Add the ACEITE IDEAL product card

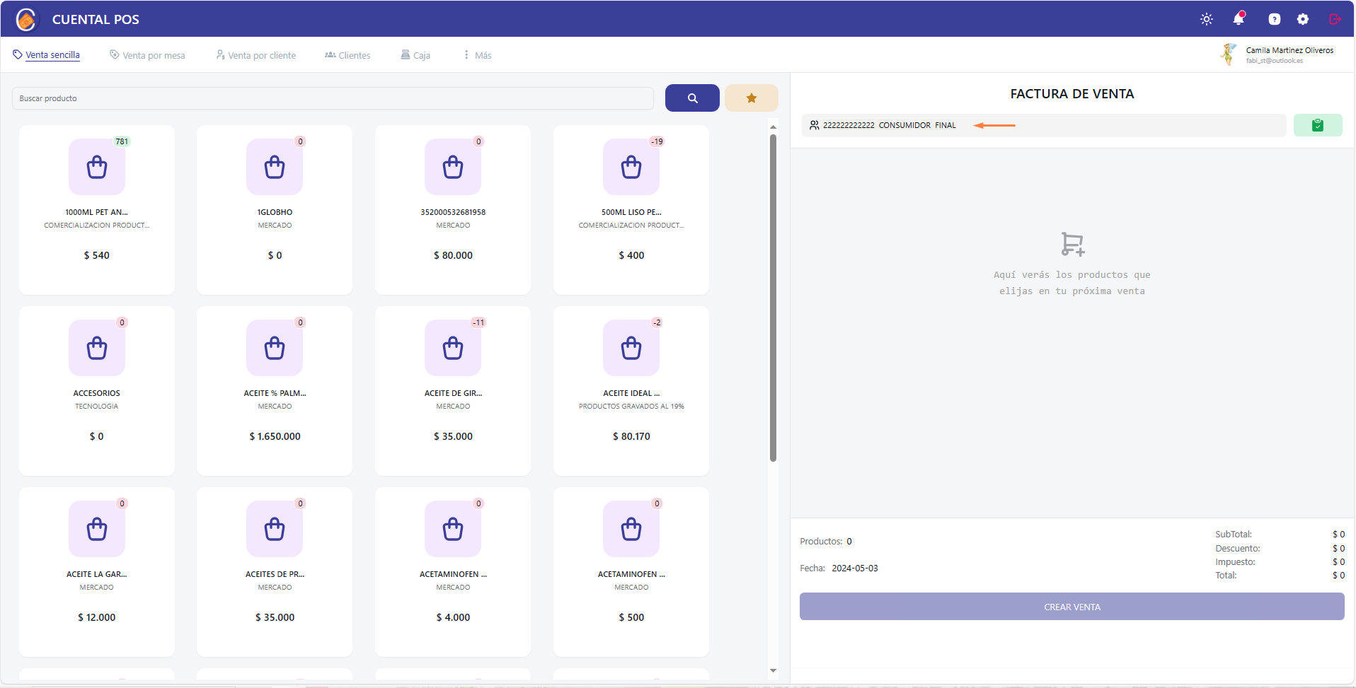coord(631,390)
